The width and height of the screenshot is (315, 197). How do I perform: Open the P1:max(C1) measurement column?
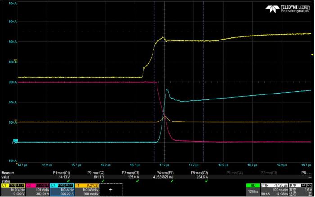pos(61,175)
